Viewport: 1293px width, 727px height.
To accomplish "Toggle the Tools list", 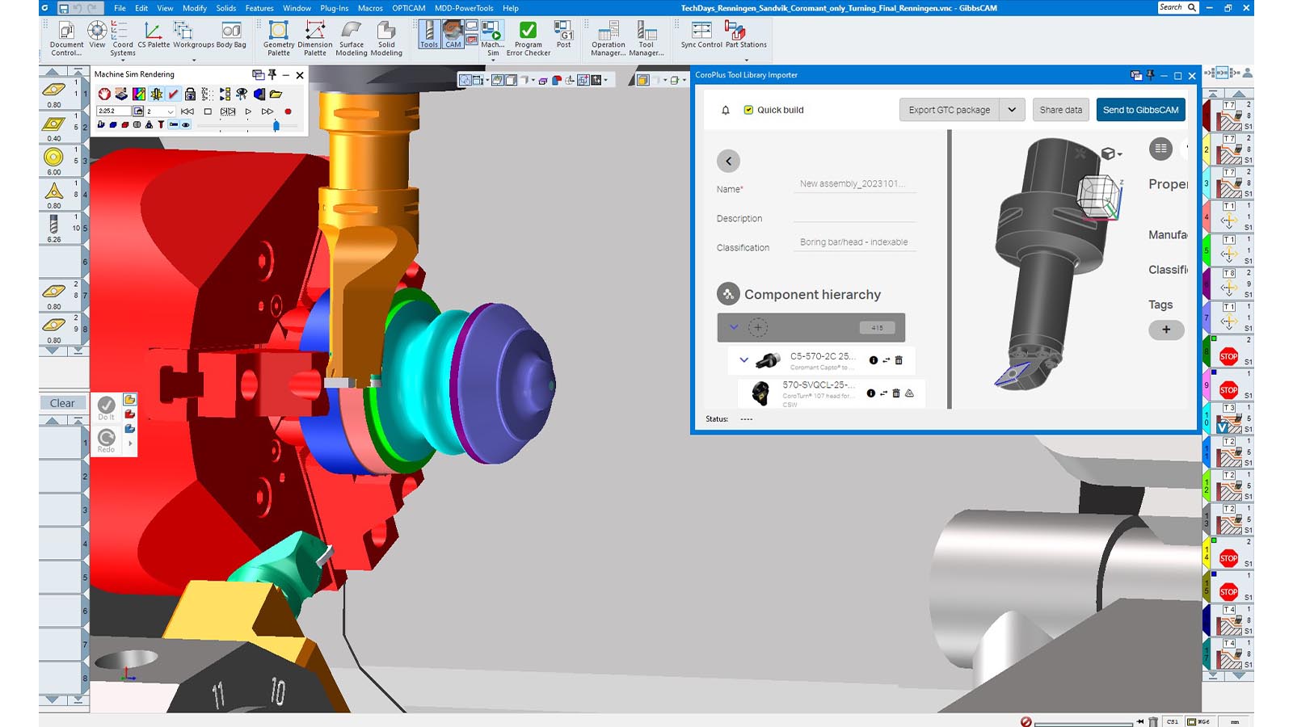I will pos(429,35).
